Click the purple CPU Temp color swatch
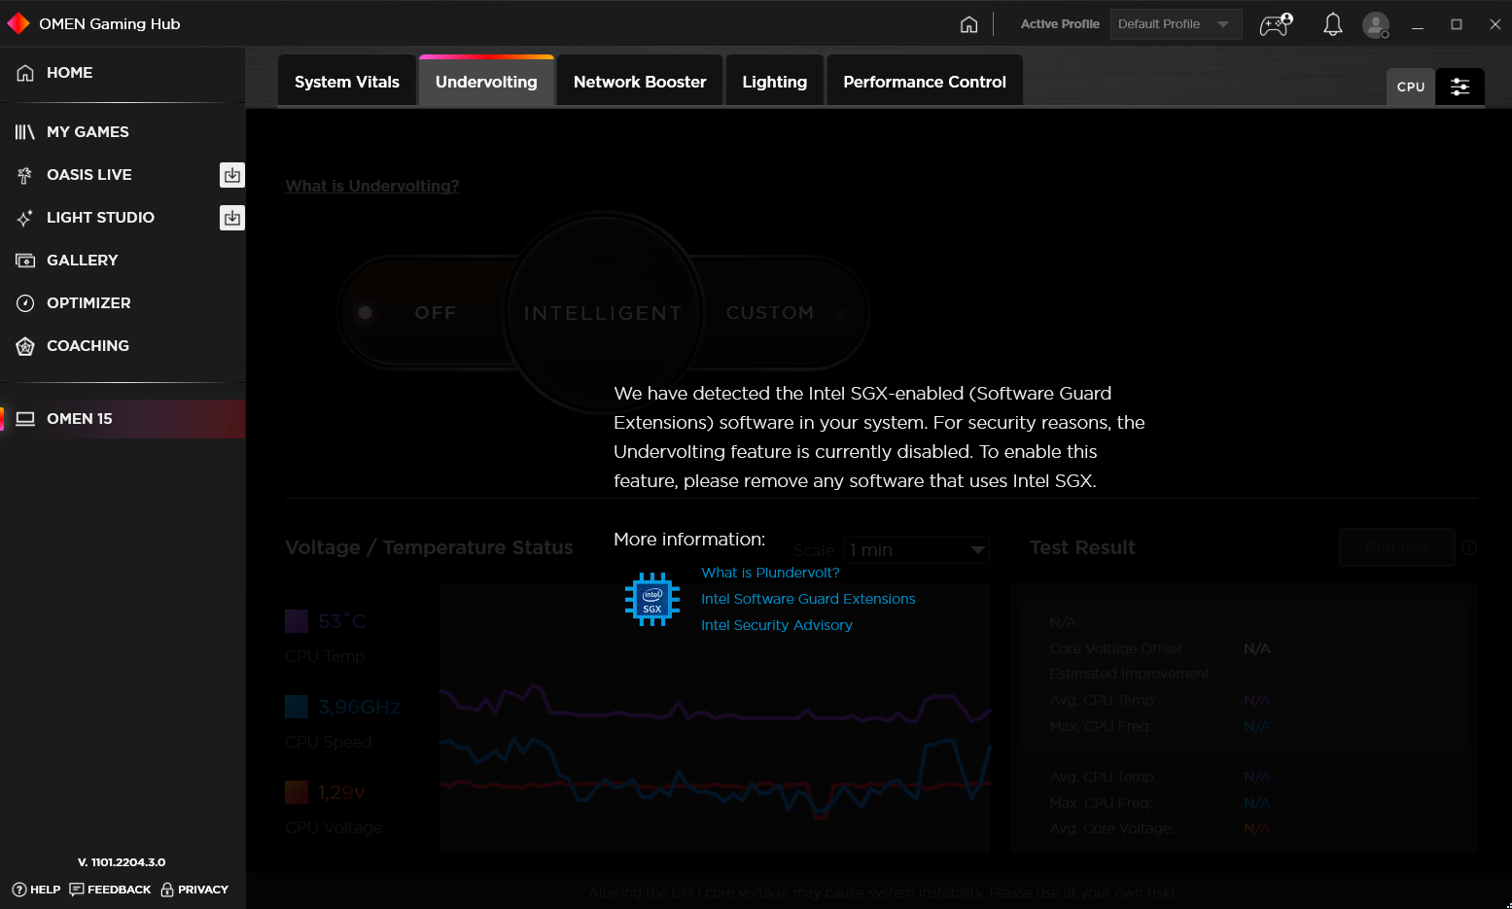Viewport: 1512px width, 909px height. point(297,621)
